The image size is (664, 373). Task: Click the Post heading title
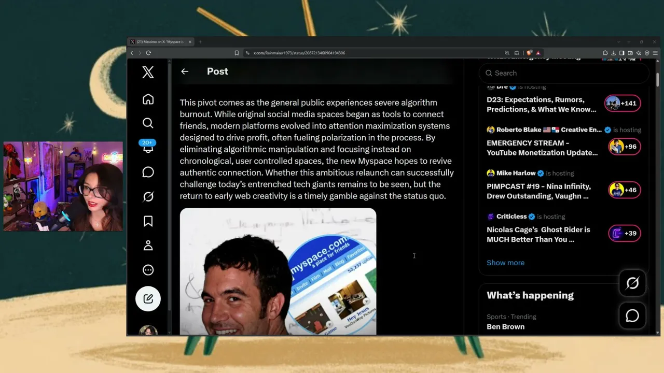(217, 71)
